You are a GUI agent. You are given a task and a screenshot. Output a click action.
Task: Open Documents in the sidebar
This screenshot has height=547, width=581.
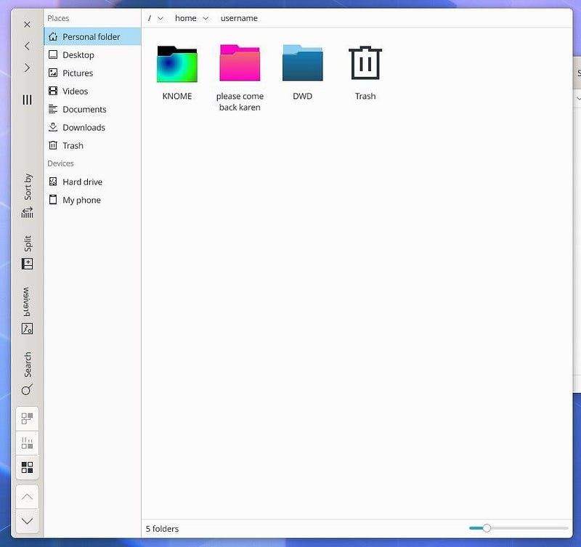(x=92, y=109)
